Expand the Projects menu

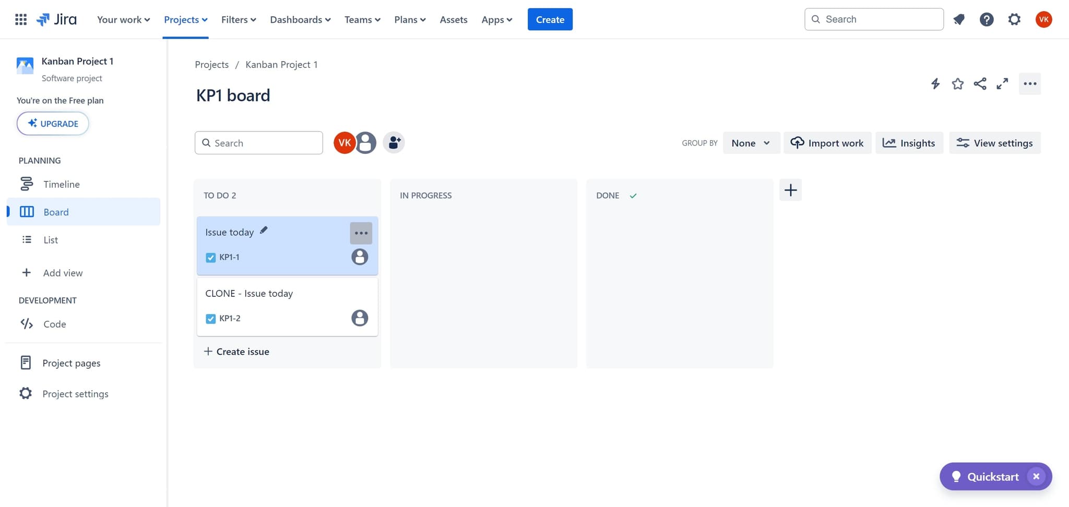[185, 19]
